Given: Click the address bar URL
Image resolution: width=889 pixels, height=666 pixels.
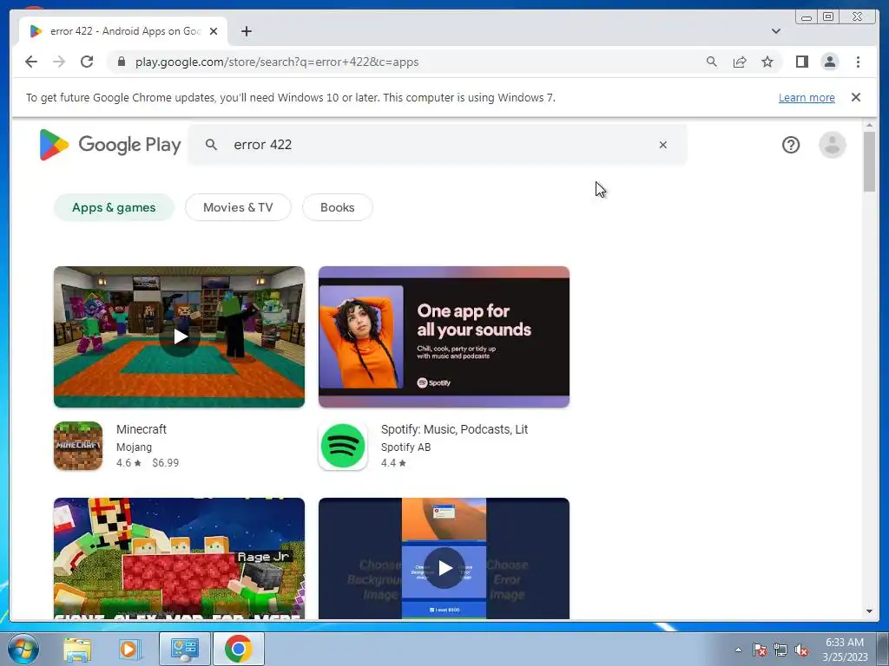Looking at the screenshot, I should (277, 62).
